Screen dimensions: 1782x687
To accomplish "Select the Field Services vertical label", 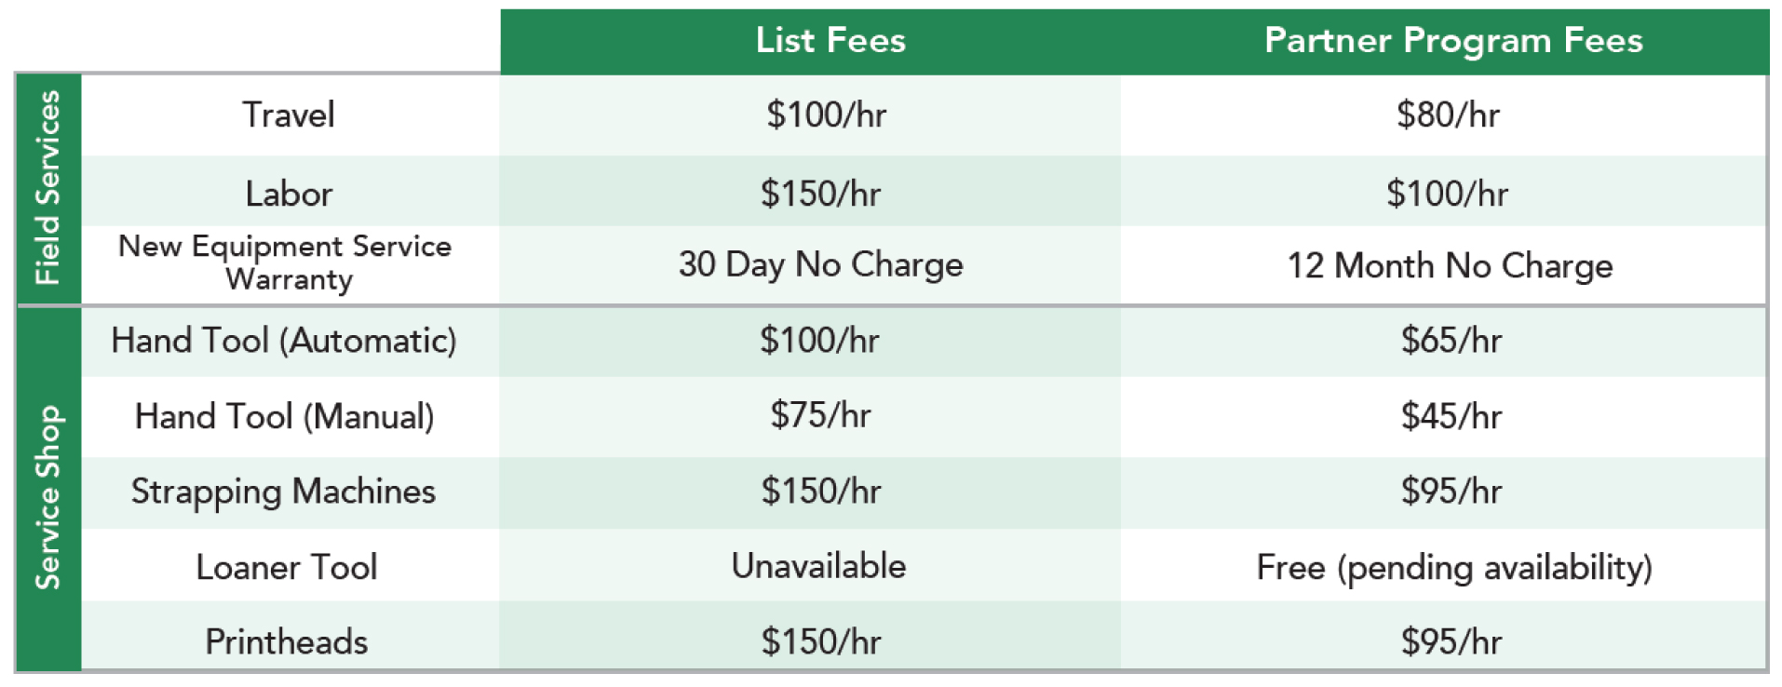I will pos(47,187).
